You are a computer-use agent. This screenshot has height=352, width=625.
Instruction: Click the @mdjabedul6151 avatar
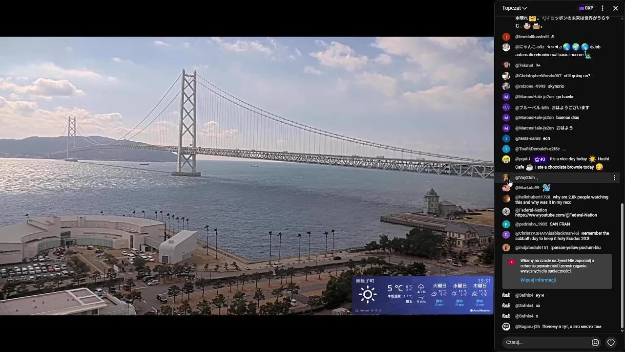(506, 248)
